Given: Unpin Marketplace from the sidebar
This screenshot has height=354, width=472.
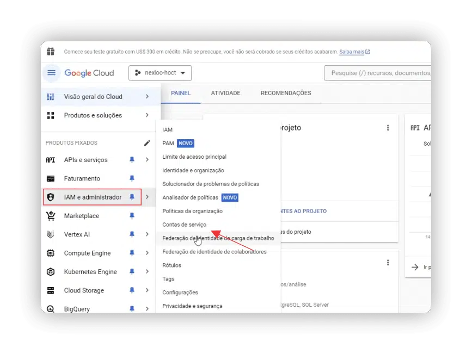Looking at the screenshot, I should pos(132,216).
